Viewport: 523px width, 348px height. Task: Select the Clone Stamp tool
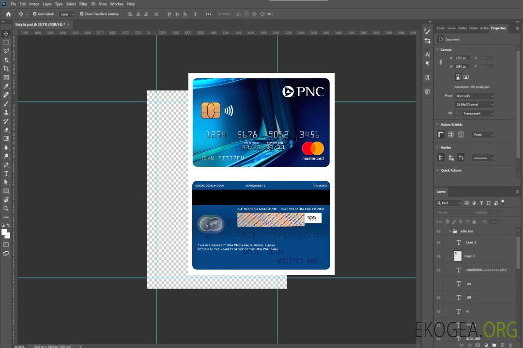(6, 112)
